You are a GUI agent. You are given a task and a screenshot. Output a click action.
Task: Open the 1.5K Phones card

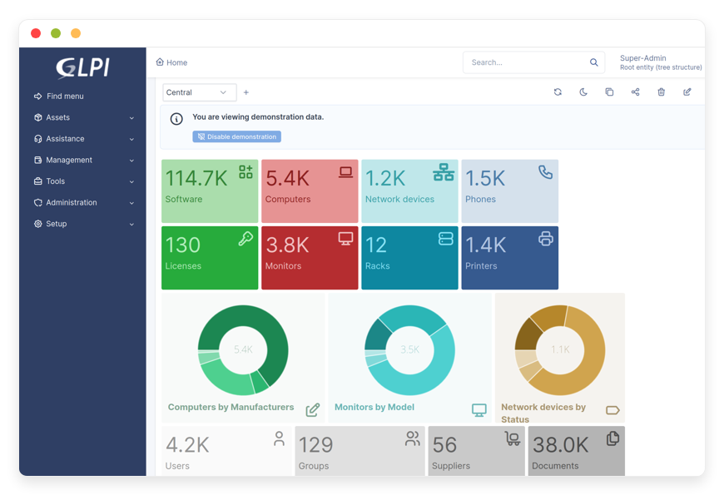tap(510, 191)
